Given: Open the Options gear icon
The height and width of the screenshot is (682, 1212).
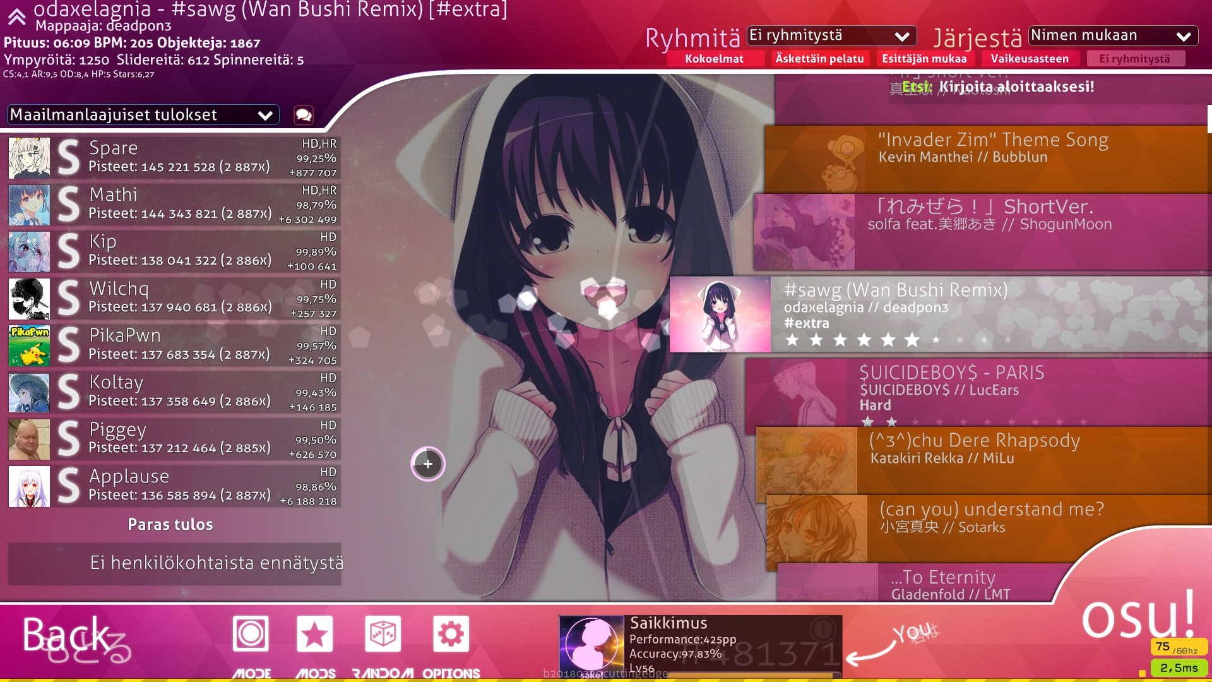Looking at the screenshot, I should click(451, 633).
